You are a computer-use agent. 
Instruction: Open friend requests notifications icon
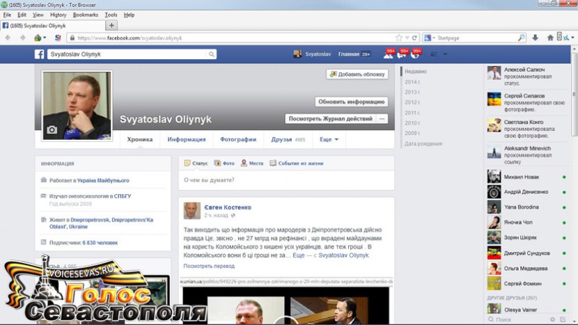(x=388, y=54)
